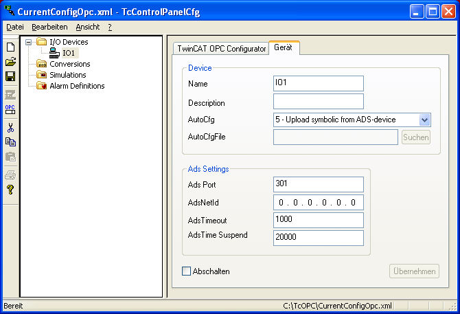Screen dimensions: 460x314
Task: Open the Bearbeiten menu
Action: coord(49,27)
